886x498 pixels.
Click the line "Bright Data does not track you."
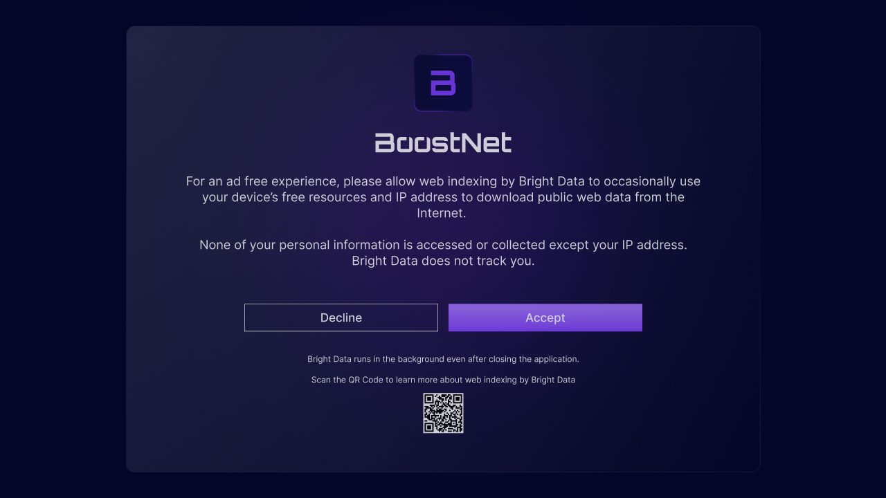click(x=443, y=261)
